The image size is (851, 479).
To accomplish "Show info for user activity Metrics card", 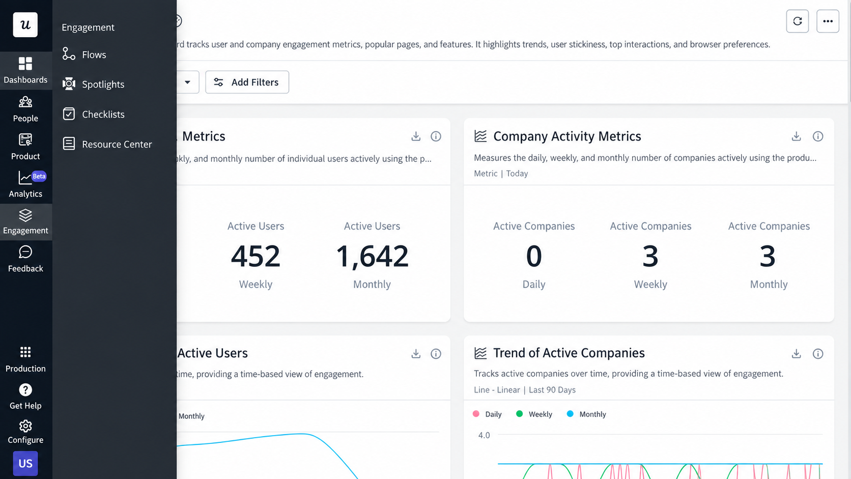I will 436,136.
